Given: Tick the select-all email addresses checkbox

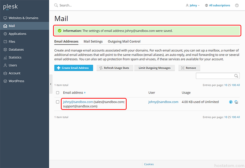Looking at the screenshot, I should click(x=58, y=93).
